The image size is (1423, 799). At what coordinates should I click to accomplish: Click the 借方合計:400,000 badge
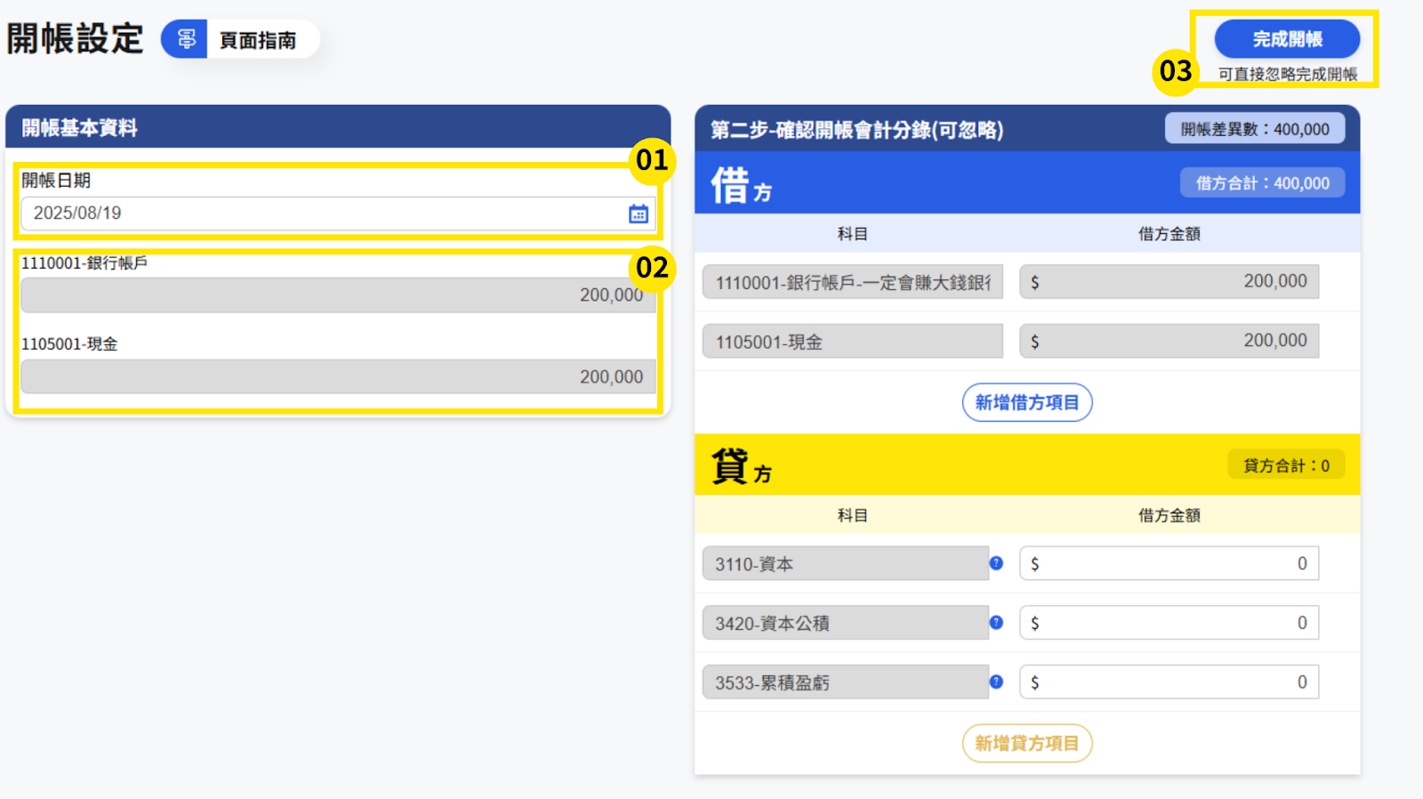tap(1263, 183)
